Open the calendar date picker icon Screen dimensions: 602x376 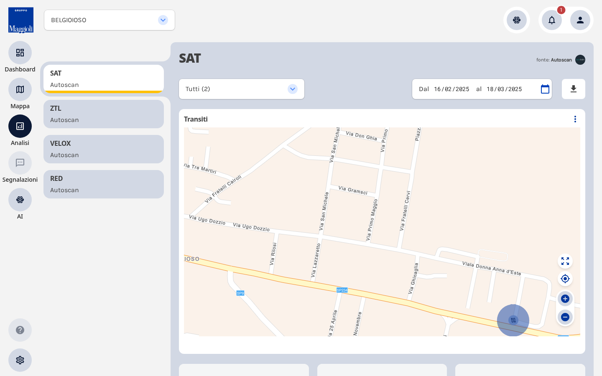(545, 89)
